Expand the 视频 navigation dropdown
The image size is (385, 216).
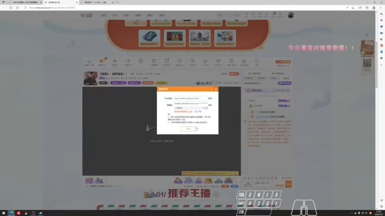click(138, 15)
